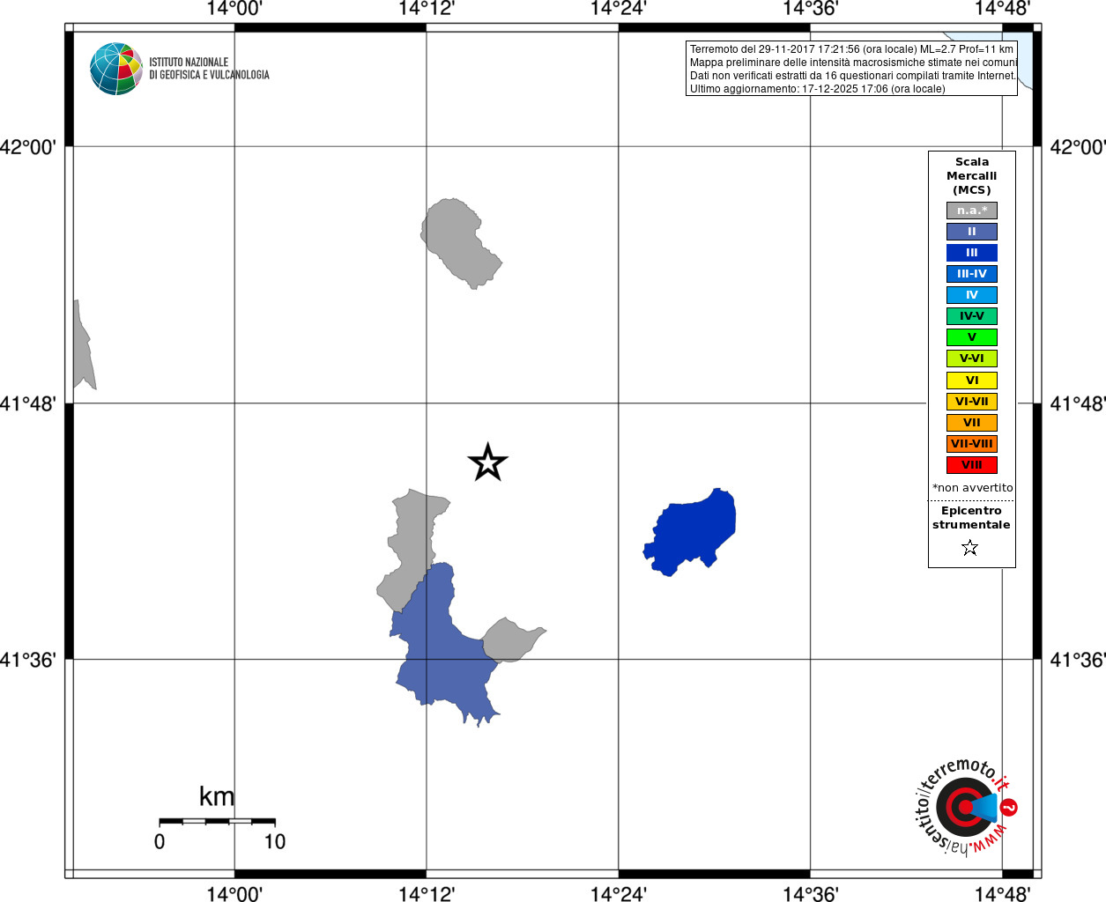Click 'Mappa preliminare delle intensità' line
Image resolution: width=1106 pixels, height=902 pixels.
point(853,63)
